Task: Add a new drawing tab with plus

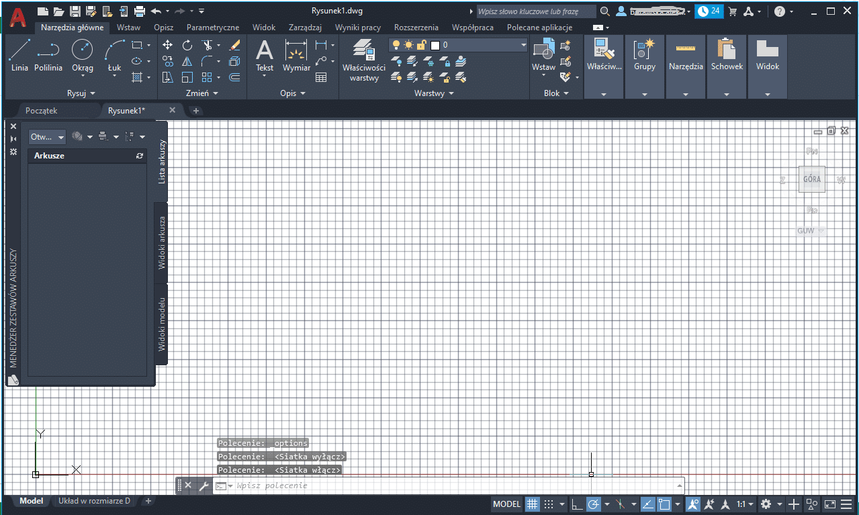Action: [196, 111]
